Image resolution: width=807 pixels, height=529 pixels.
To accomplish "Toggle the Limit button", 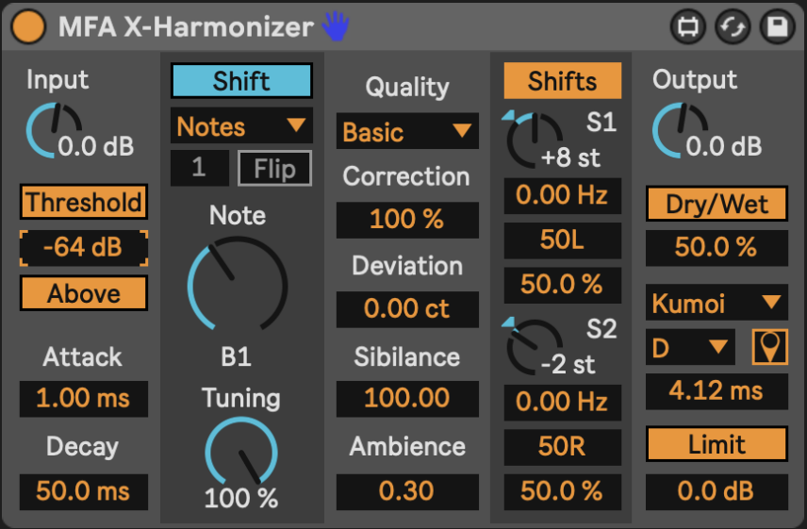I will [716, 444].
